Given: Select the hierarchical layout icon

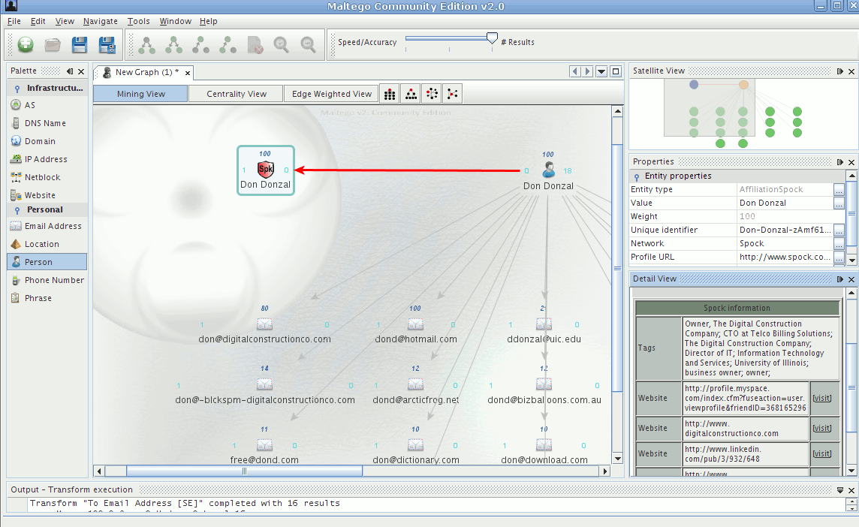Looking at the screenshot, I should pos(411,94).
